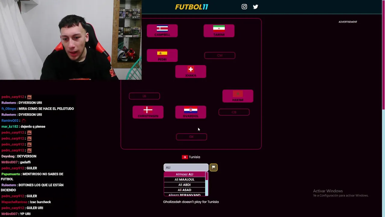Click chat username RamiroQ02
This screenshot has height=217, width=385.
click(x=10, y=121)
